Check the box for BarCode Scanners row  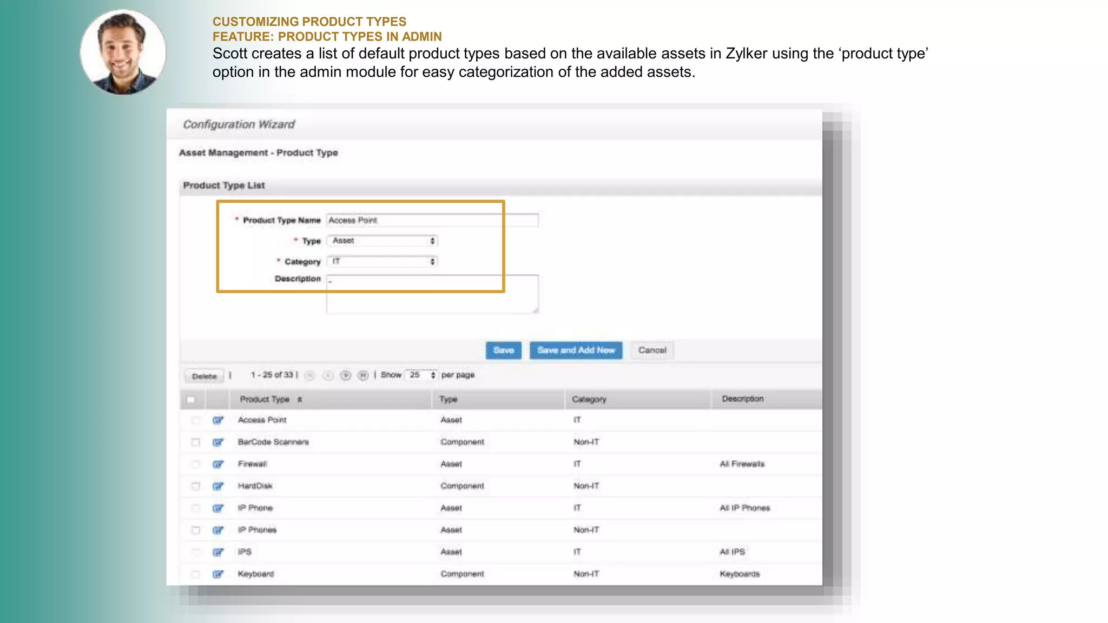pos(196,442)
